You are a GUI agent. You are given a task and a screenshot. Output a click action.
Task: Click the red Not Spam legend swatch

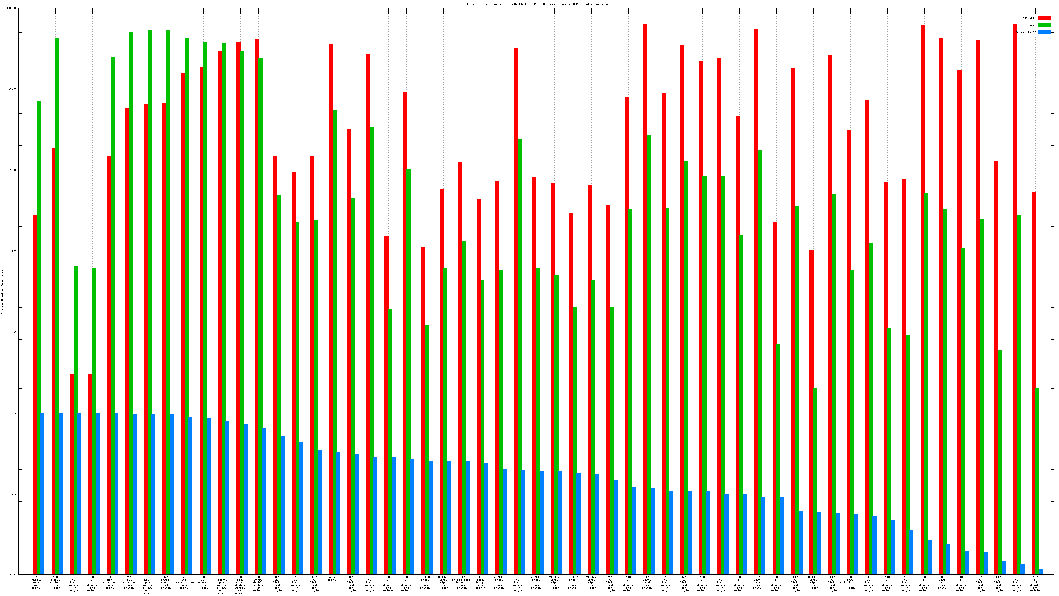1044,18
